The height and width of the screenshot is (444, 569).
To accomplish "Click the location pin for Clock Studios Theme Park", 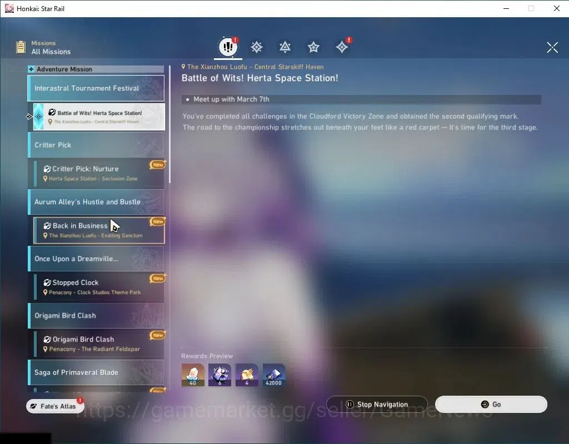I will [46, 292].
